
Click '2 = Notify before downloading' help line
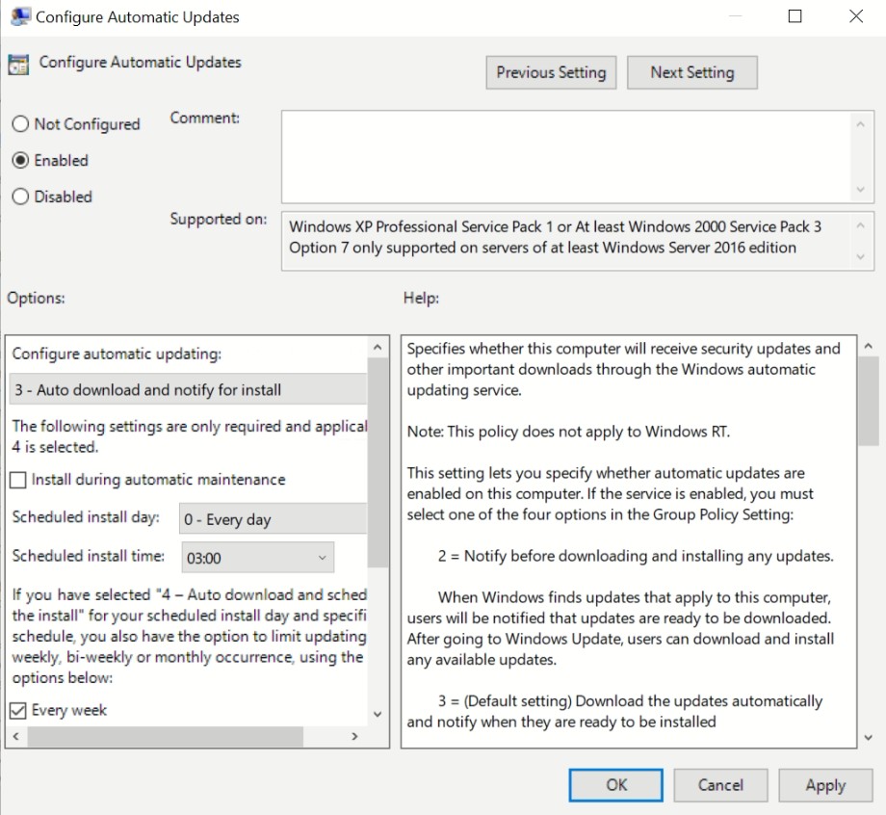[636, 556]
